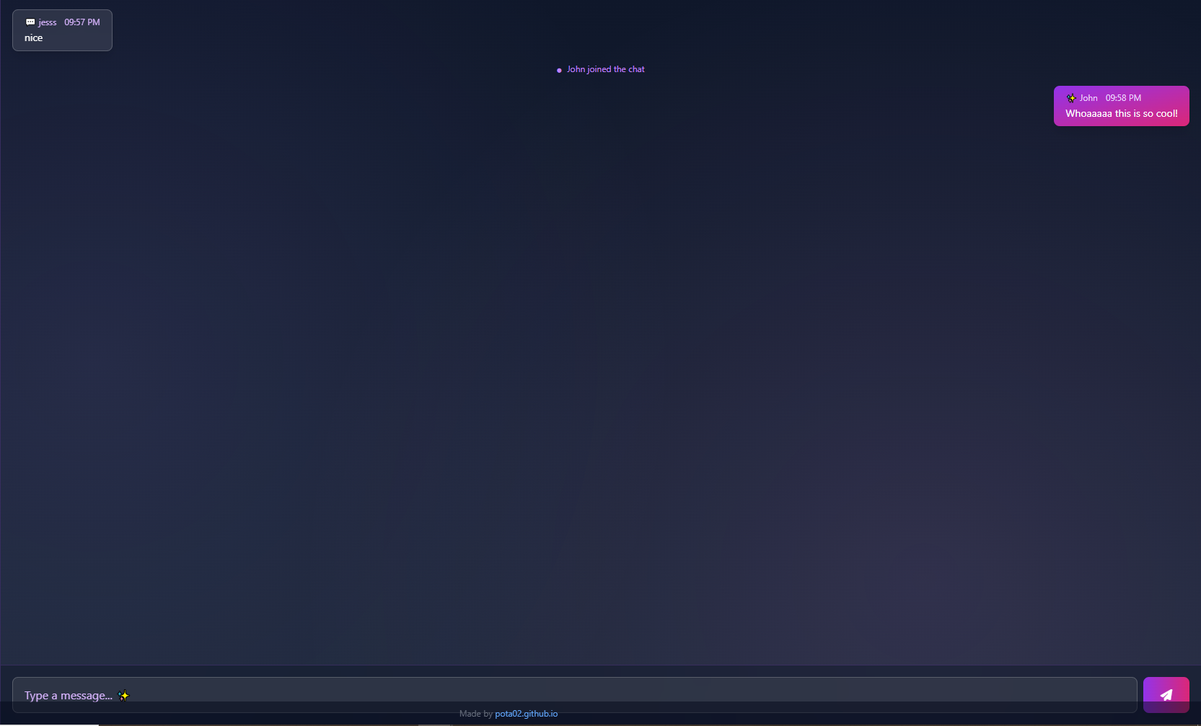Click the pink gradient John message bubble
Image resolution: width=1201 pixels, height=726 pixels.
pos(1122,106)
